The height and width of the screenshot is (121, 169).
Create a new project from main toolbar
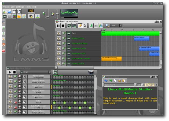tap(4, 12)
